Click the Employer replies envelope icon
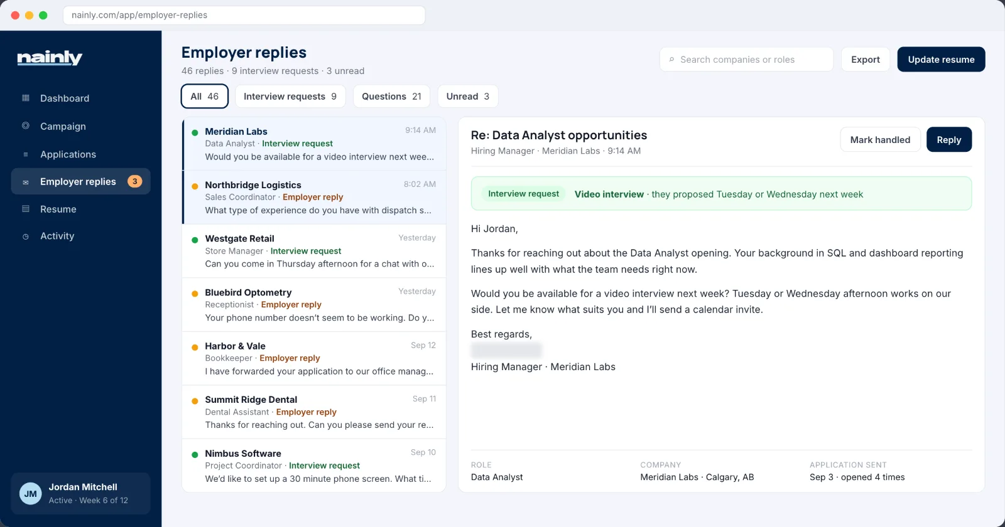 [x=26, y=182]
